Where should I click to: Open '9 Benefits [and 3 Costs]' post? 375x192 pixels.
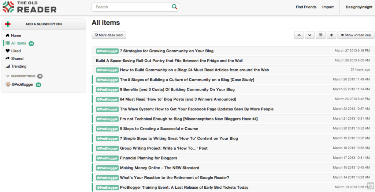(177, 89)
